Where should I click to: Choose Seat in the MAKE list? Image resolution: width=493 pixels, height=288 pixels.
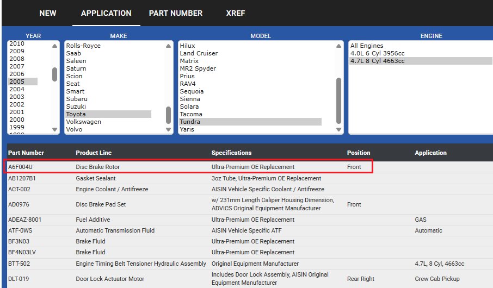click(73, 84)
